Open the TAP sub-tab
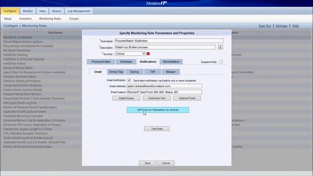Viewport: 313px width, 176px height. [153, 72]
